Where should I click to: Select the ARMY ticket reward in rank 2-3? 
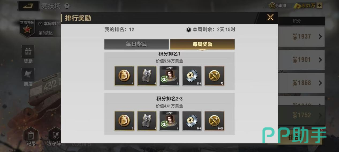point(147,121)
